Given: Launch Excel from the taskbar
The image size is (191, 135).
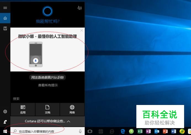Looking at the screenshot, I should 140,131.
